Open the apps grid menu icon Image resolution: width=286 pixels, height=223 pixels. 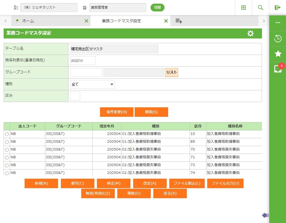tap(243, 8)
